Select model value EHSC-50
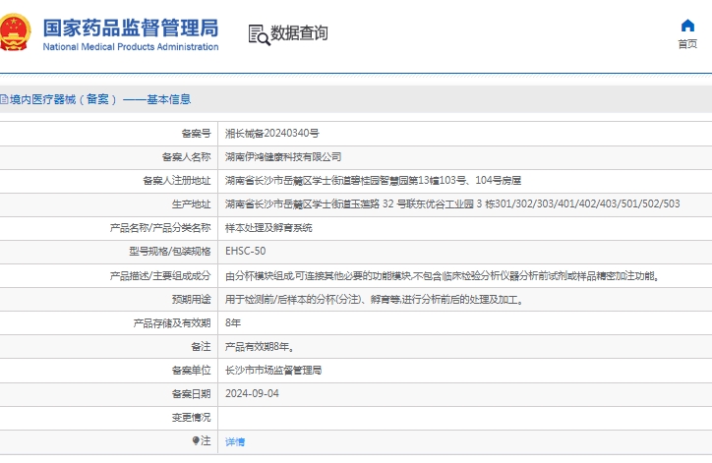The image size is (712, 463). point(246,252)
